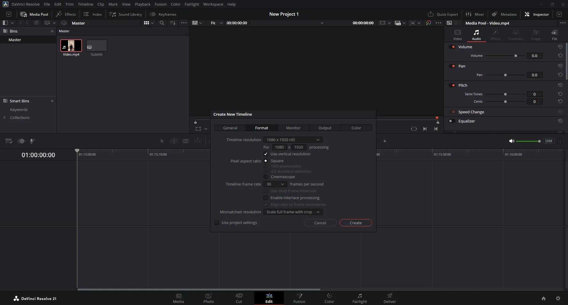The image size is (568, 305).
Task: Enable interlace processing checkbox
Action: pos(266,198)
